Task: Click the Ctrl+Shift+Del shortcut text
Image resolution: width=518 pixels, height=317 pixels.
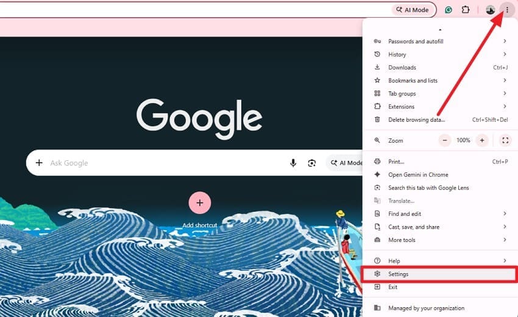Action: (490, 119)
